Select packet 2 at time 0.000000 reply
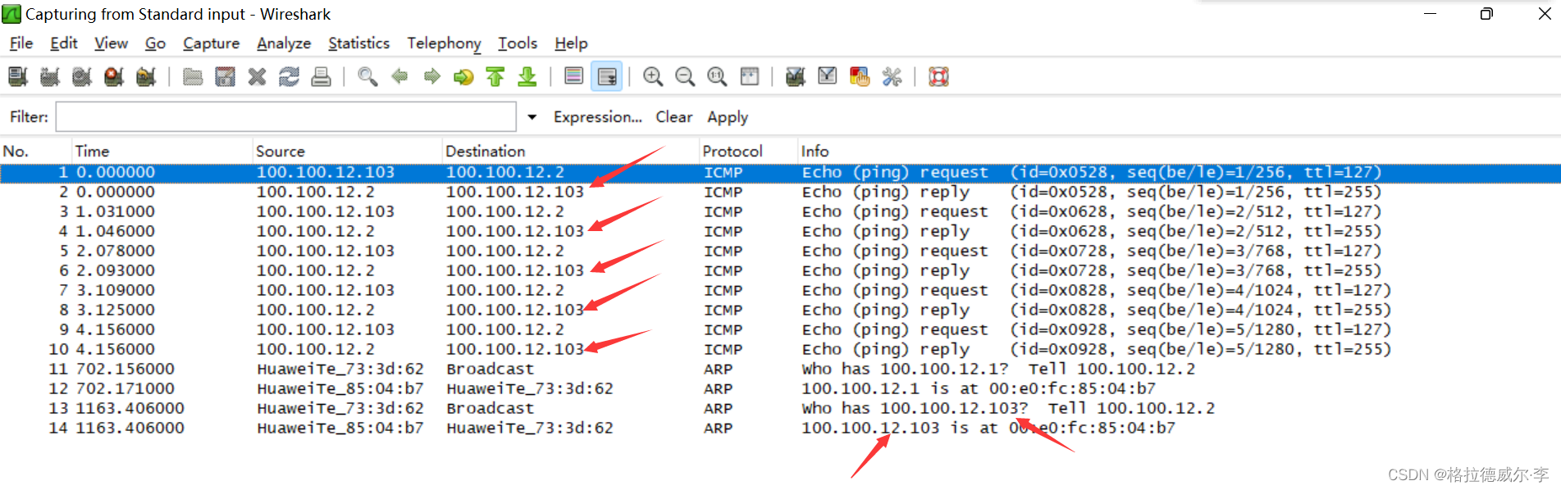Viewport: 1561px width, 490px height. (780, 192)
